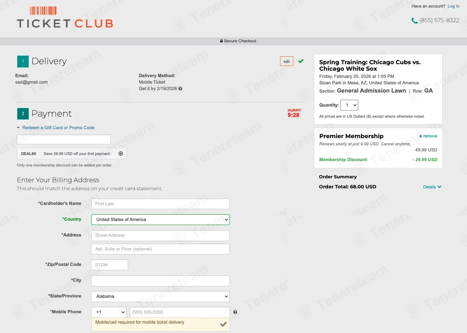
Task: Remove the DEAL60 promo code
Action: coord(121,154)
